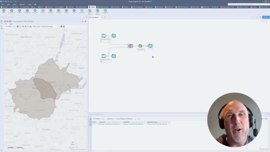The width and height of the screenshot is (270, 152).
Task: Switch to the Predictive tool category
Action: click(149, 7)
